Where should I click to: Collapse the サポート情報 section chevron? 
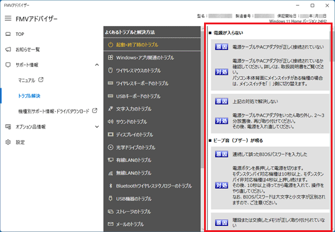[x=97, y=65]
